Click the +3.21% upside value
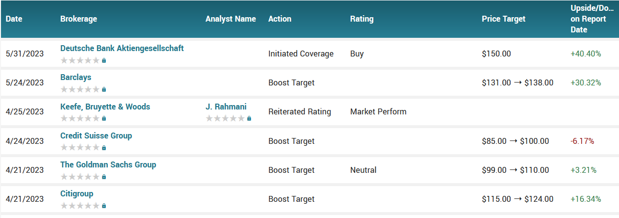The image size is (619, 218). (584, 170)
